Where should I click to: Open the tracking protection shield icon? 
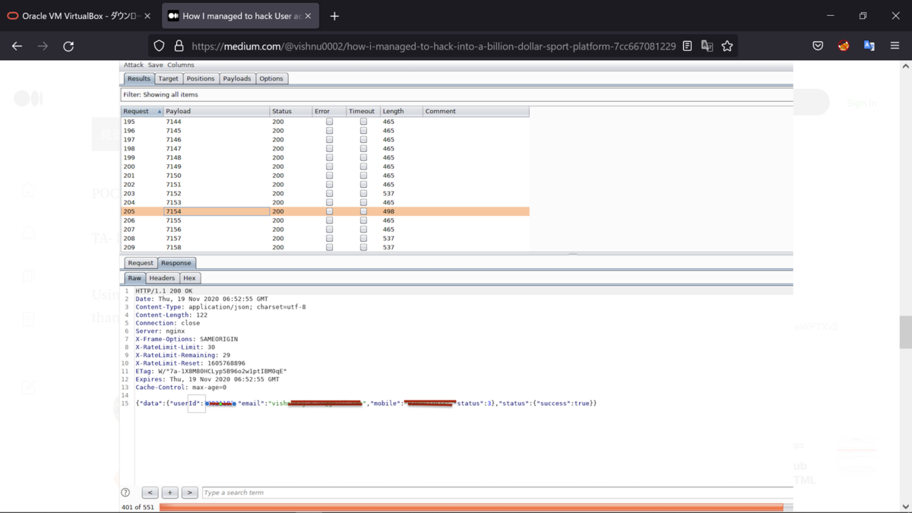click(159, 46)
